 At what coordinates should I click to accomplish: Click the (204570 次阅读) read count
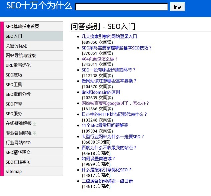click(x=97, y=87)
